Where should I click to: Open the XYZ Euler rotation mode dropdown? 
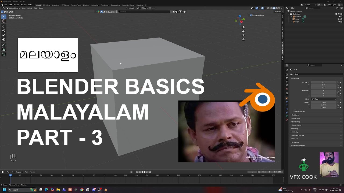[x=324, y=99]
